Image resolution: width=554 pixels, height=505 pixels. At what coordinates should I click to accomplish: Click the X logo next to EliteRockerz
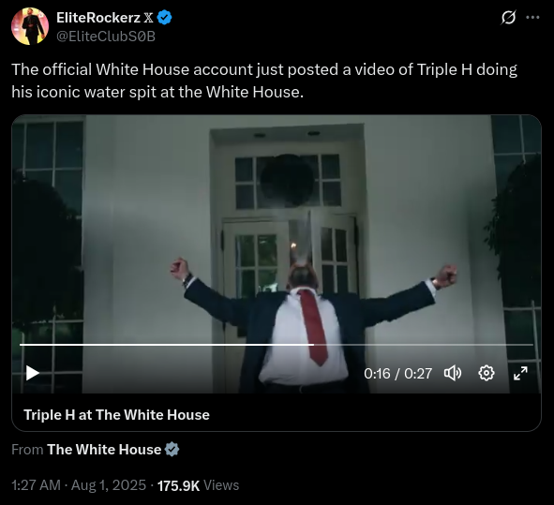click(x=148, y=18)
